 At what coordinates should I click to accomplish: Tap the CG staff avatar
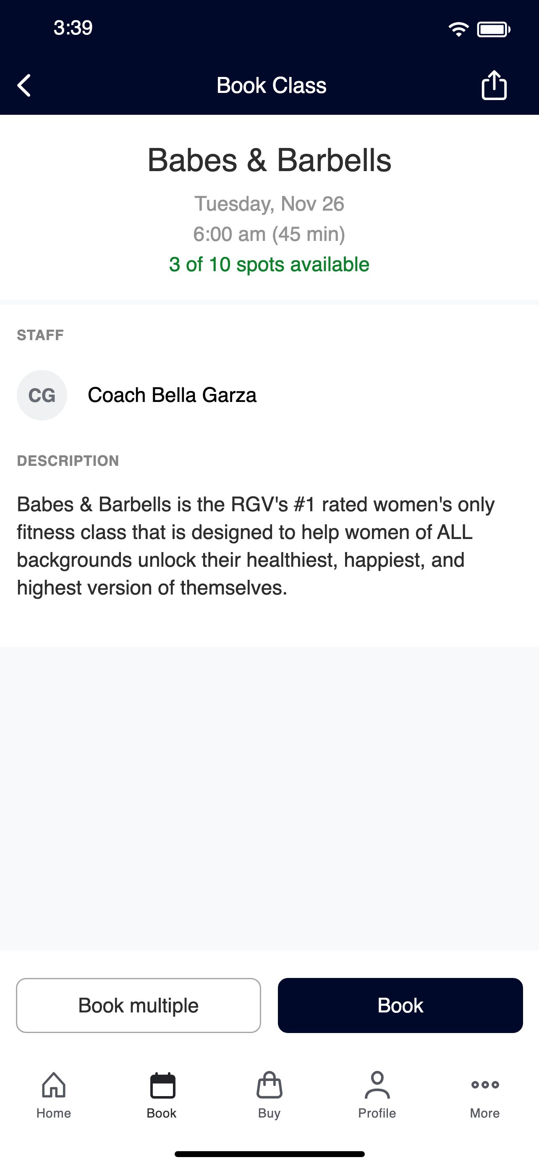click(42, 395)
